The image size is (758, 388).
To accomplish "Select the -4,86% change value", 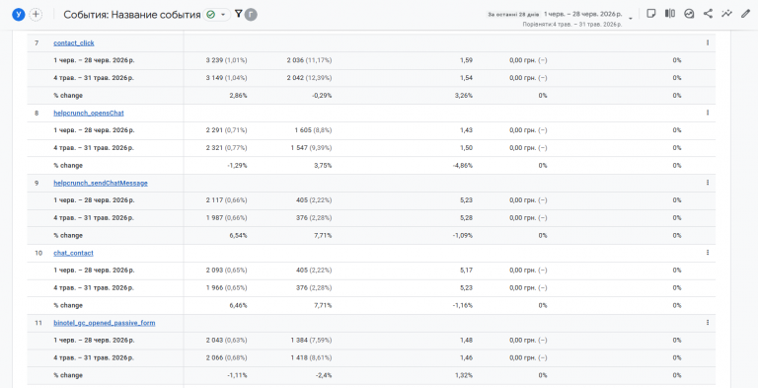I will pyautogui.click(x=463, y=166).
